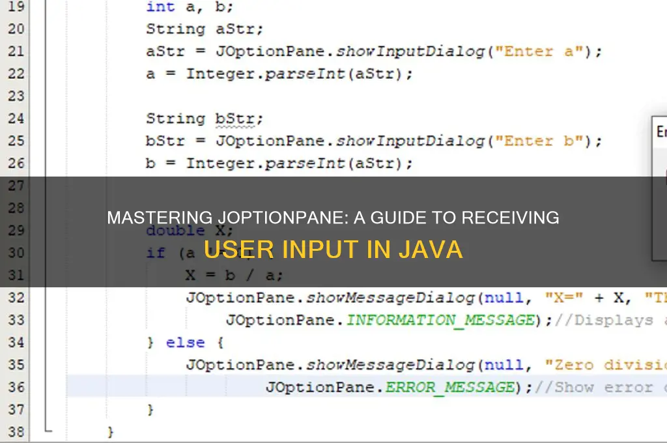Click the "X=" string literal
The width and height of the screenshot is (667, 443).
[x=564, y=298]
